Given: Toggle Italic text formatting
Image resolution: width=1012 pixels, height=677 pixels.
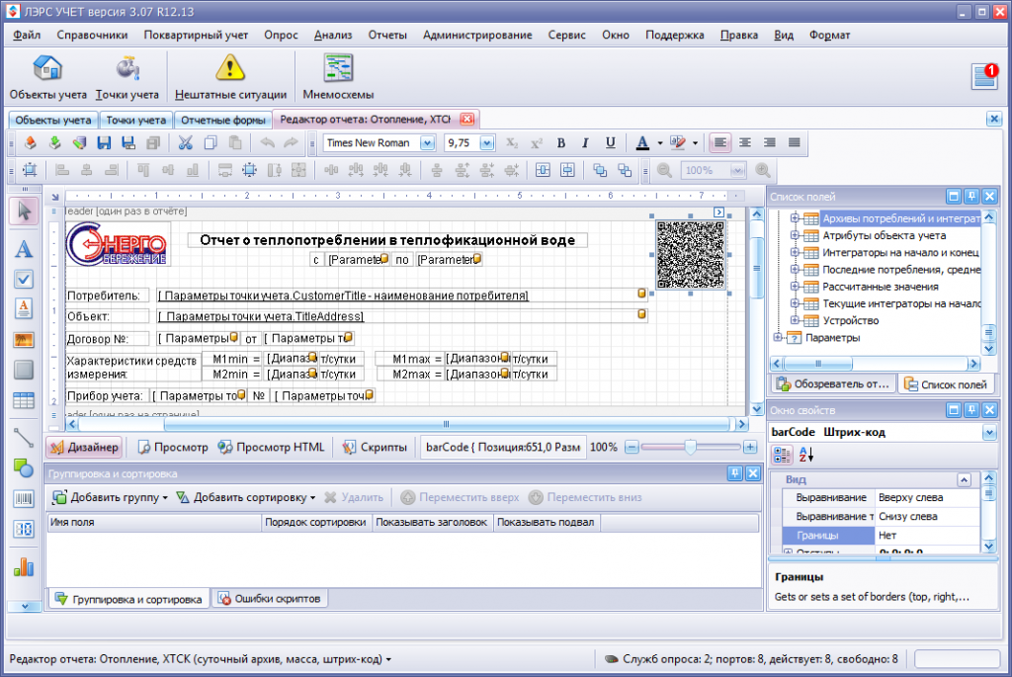Looking at the screenshot, I should 585,142.
